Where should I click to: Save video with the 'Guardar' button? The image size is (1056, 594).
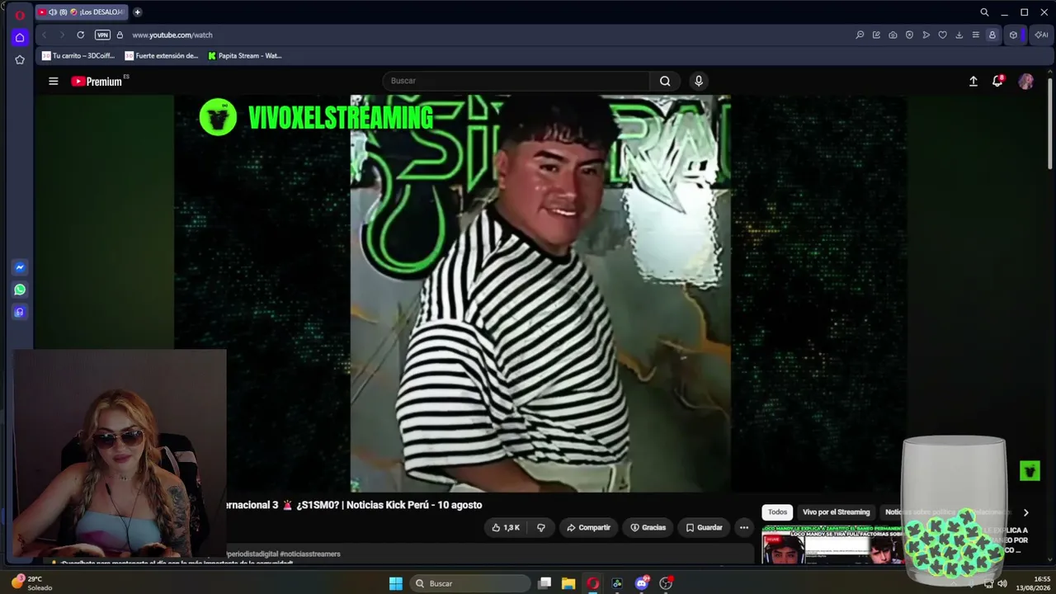pos(704,527)
